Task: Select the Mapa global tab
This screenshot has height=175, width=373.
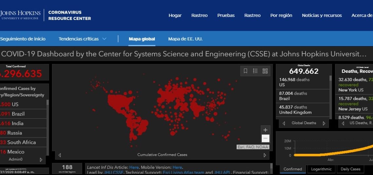Action: pos(142,39)
